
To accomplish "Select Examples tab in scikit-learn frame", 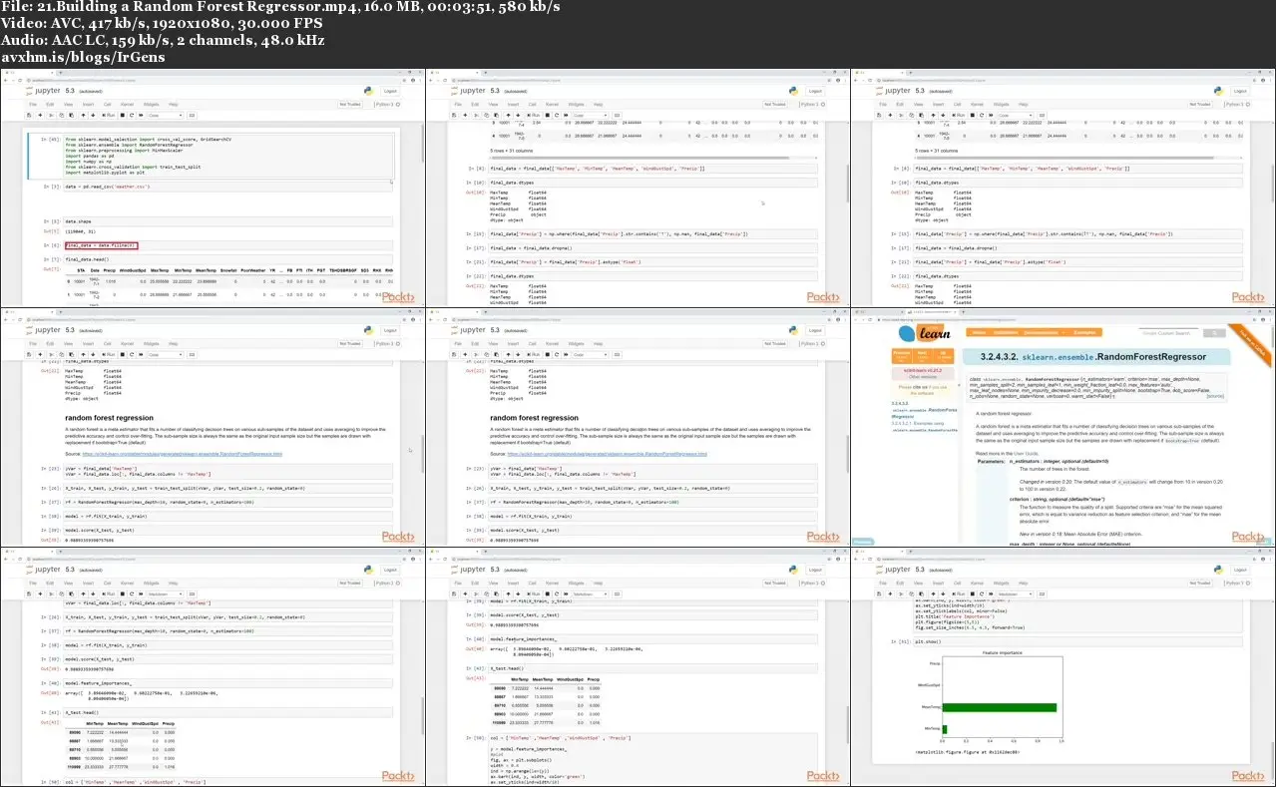I will 1085,332.
